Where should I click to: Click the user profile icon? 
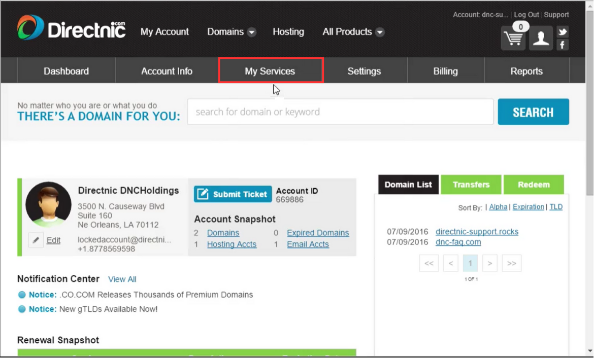[541, 38]
